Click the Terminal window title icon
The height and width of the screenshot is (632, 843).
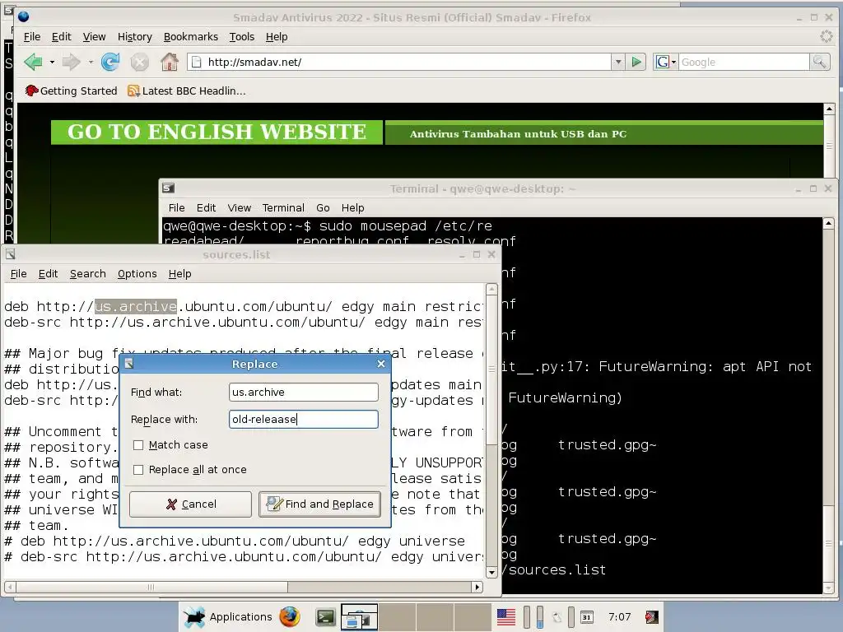[x=168, y=188]
